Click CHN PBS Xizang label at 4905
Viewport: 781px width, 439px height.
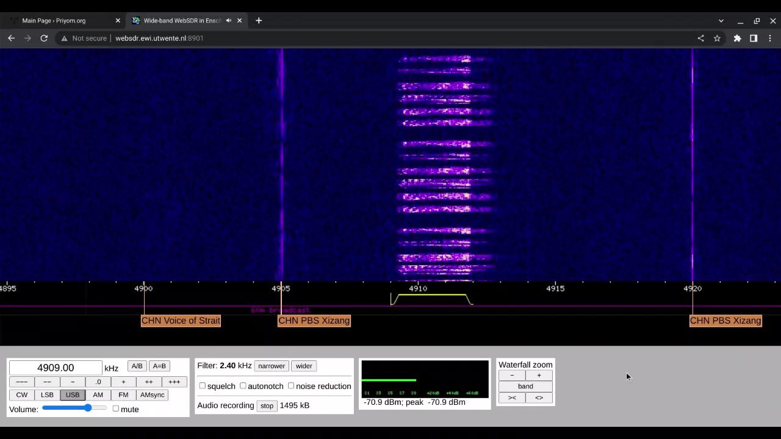tap(314, 321)
